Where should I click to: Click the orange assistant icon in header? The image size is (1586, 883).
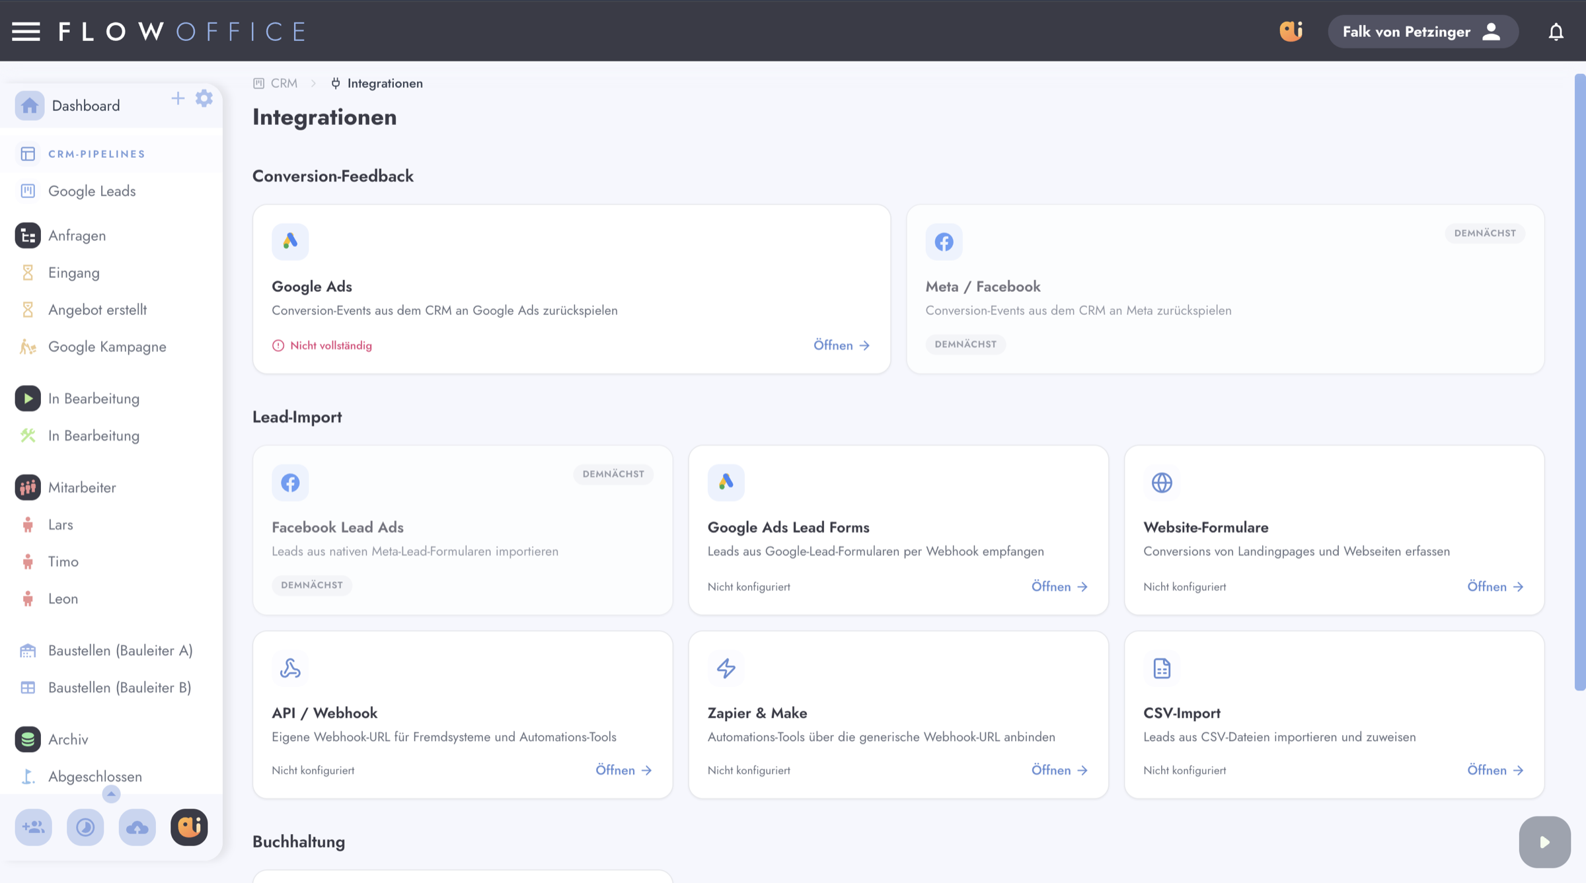pos(1291,31)
